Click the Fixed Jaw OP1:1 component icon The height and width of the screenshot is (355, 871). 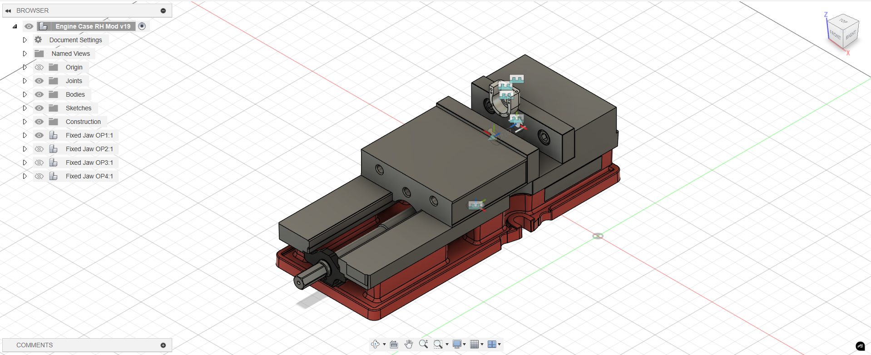(54, 135)
